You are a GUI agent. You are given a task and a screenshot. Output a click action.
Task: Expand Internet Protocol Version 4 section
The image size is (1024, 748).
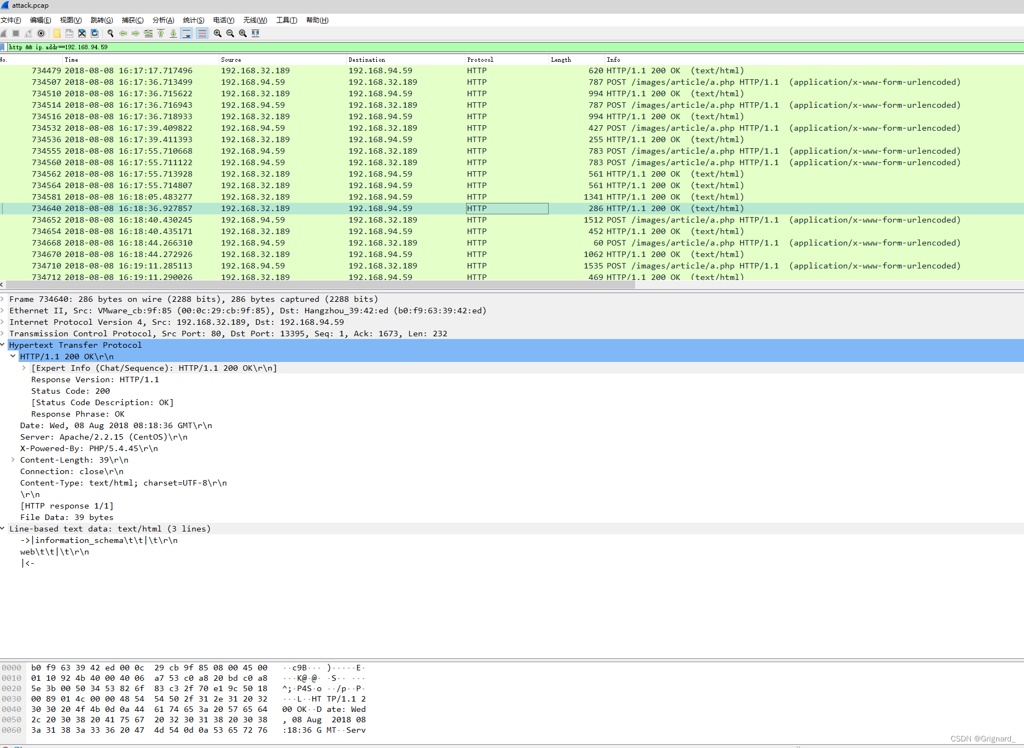[x=3, y=322]
